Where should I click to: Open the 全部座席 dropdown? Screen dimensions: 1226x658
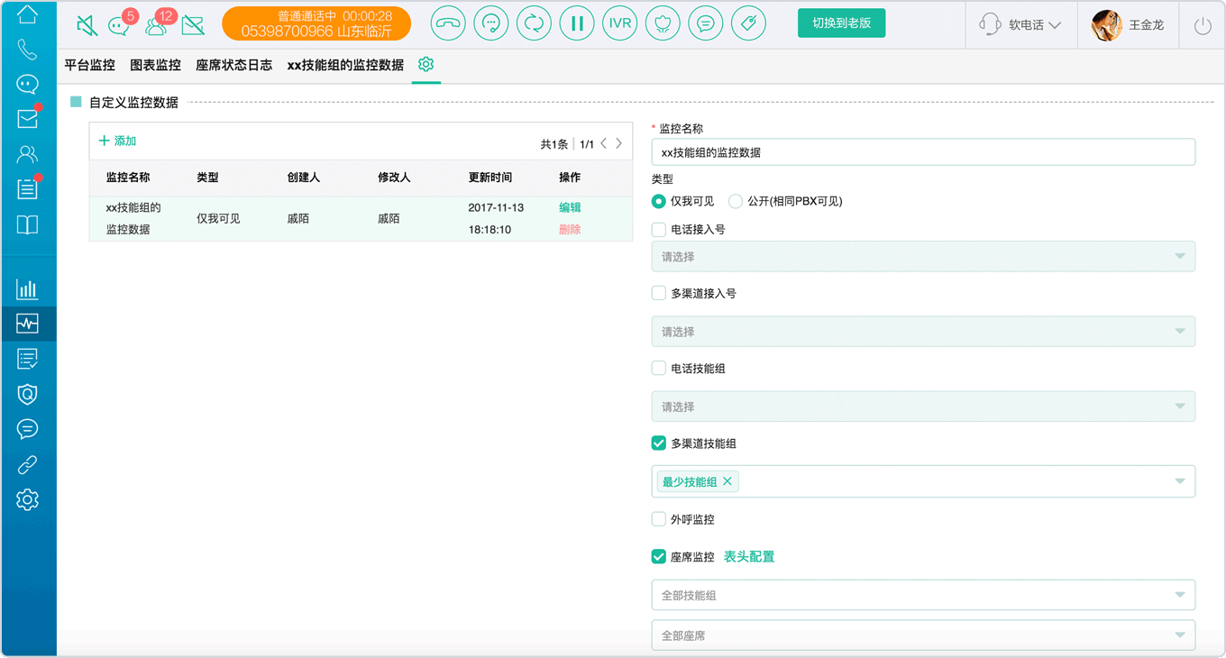pos(923,635)
